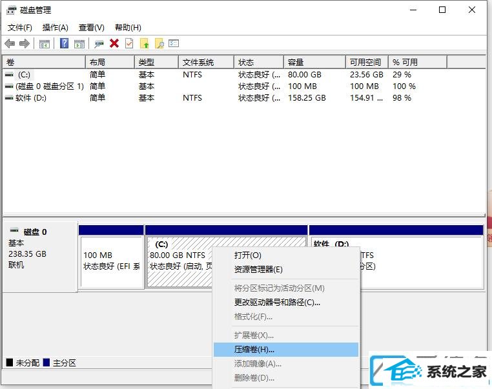The height and width of the screenshot is (389, 492).
Task: Click the settings list toolbar icon
Action: [174, 43]
